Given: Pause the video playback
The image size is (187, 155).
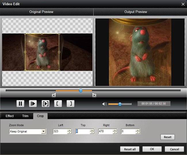Looking at the screenshot, I should click(x=20, y=104).
